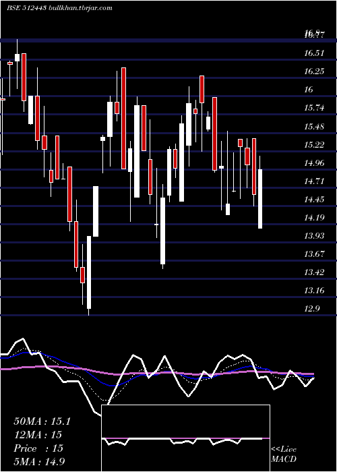
Task: Click the 14.45 price axis label
Action: [314, 200]
